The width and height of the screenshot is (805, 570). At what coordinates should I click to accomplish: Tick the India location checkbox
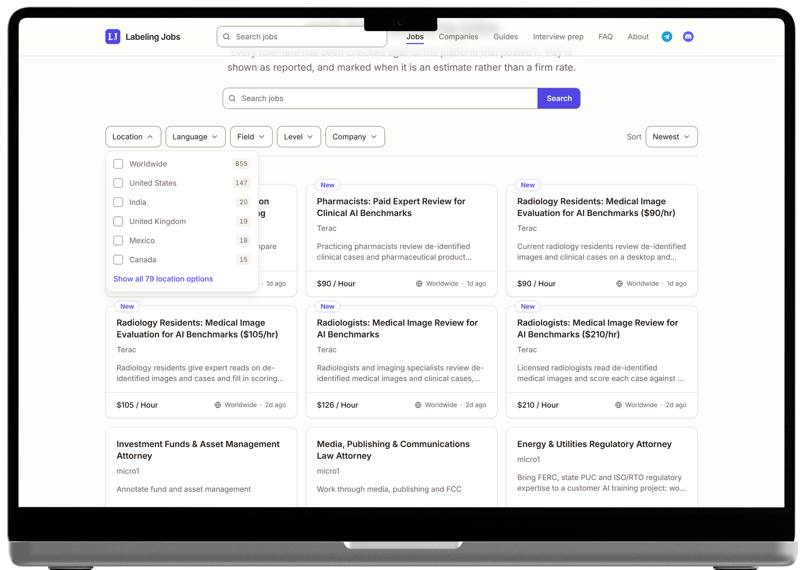118,202
